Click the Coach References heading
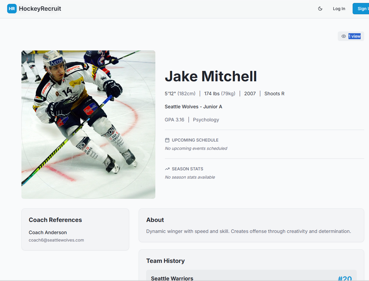The width and height of the screenshot is (369, 281). point(55,220)
